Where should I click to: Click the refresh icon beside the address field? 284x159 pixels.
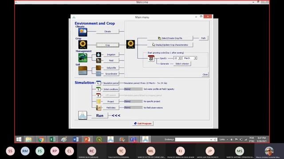215,140
